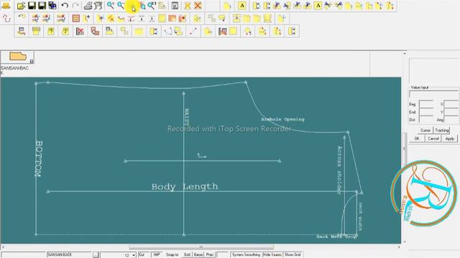Image resolution: width=460 pixels, height=258 pixels.
Task: Click the Redo arrow icon
Action: [75, 6]
